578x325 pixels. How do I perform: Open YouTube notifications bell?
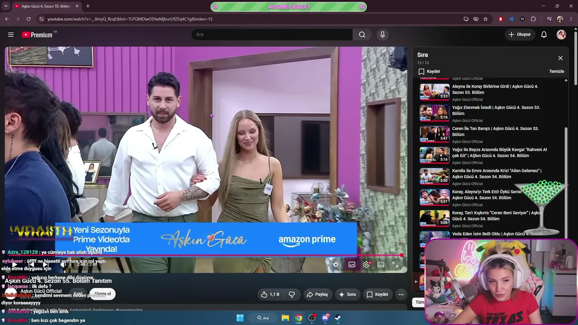tap(544, 35)
